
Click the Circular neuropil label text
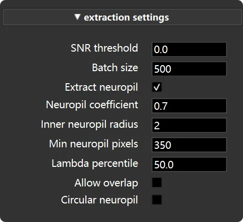tap(99, 200)
